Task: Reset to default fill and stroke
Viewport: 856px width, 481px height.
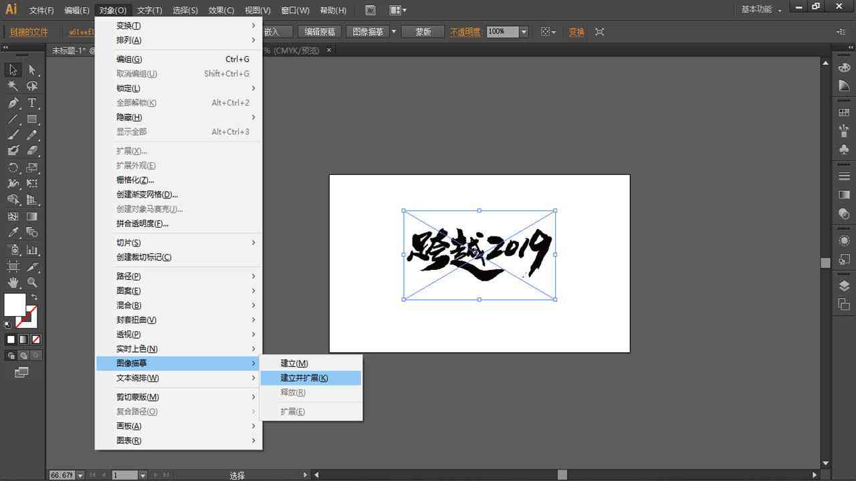Action: pos(8,325)
